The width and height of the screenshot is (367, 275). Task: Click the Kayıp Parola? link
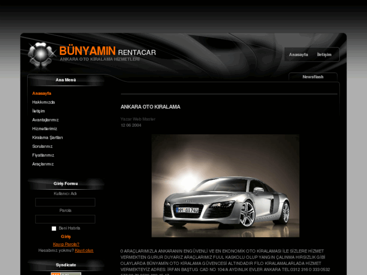coord(66,244)
